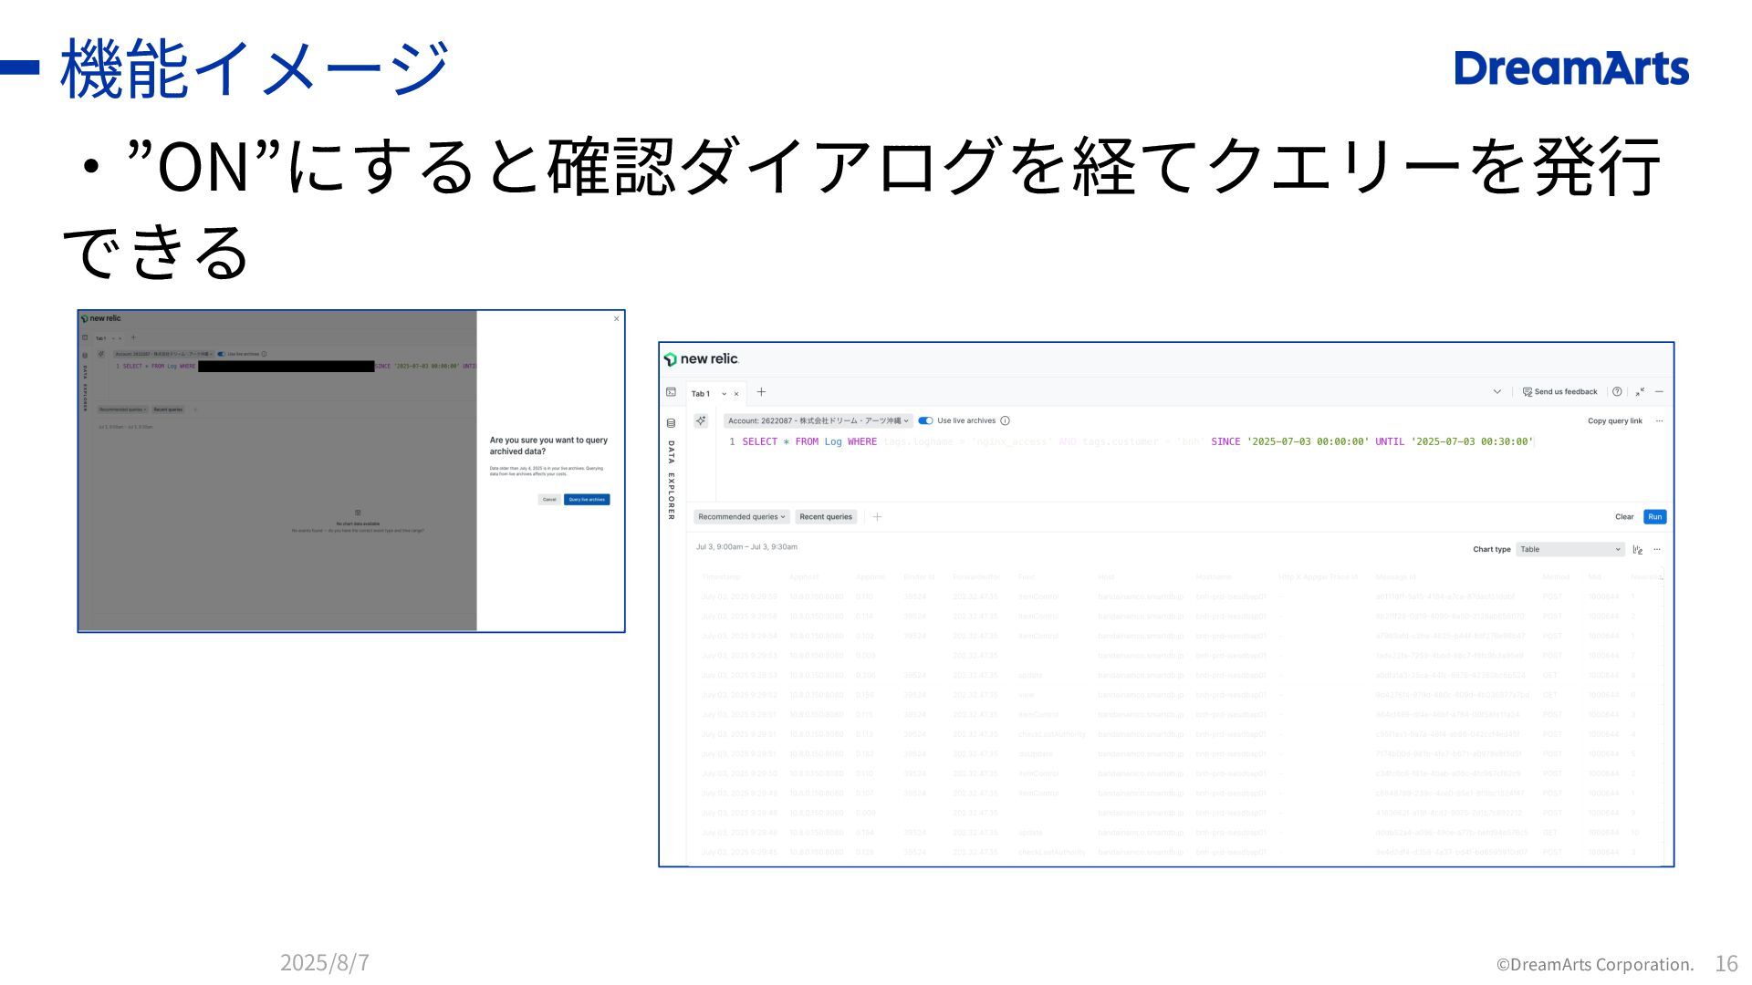
Task: Click the 'Are you sure you want to query archived data?' heading
Action: 548,446
